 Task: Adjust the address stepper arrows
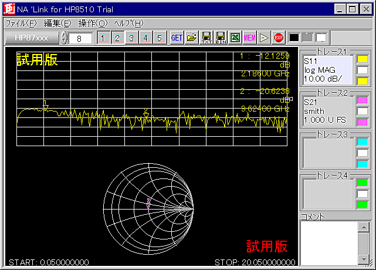coord(64,38)
